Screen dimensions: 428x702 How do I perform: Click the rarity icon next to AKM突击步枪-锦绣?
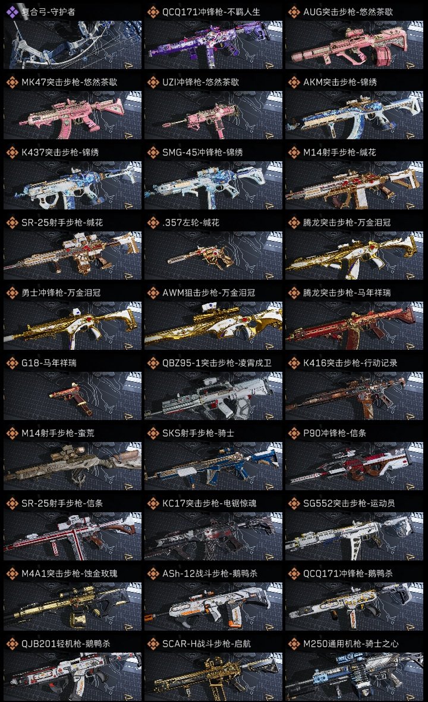click(x=294, y=82)
